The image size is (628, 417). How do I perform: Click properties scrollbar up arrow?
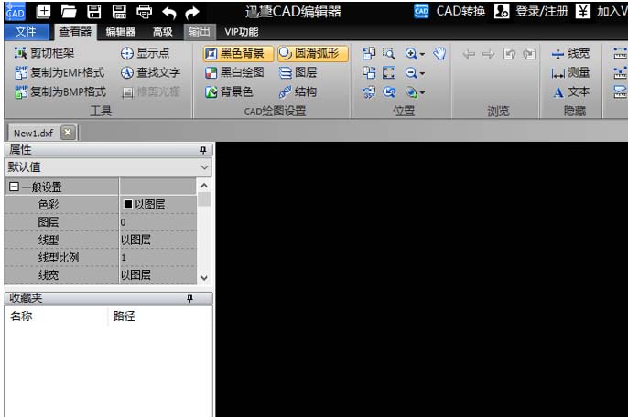(x=204, y=186)
